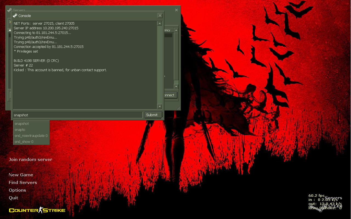Image resolution: width=351 pixels, height=219 pixels.
Task: Click the Servers list vertical scrollbar thumb
Action: [176, 56]
